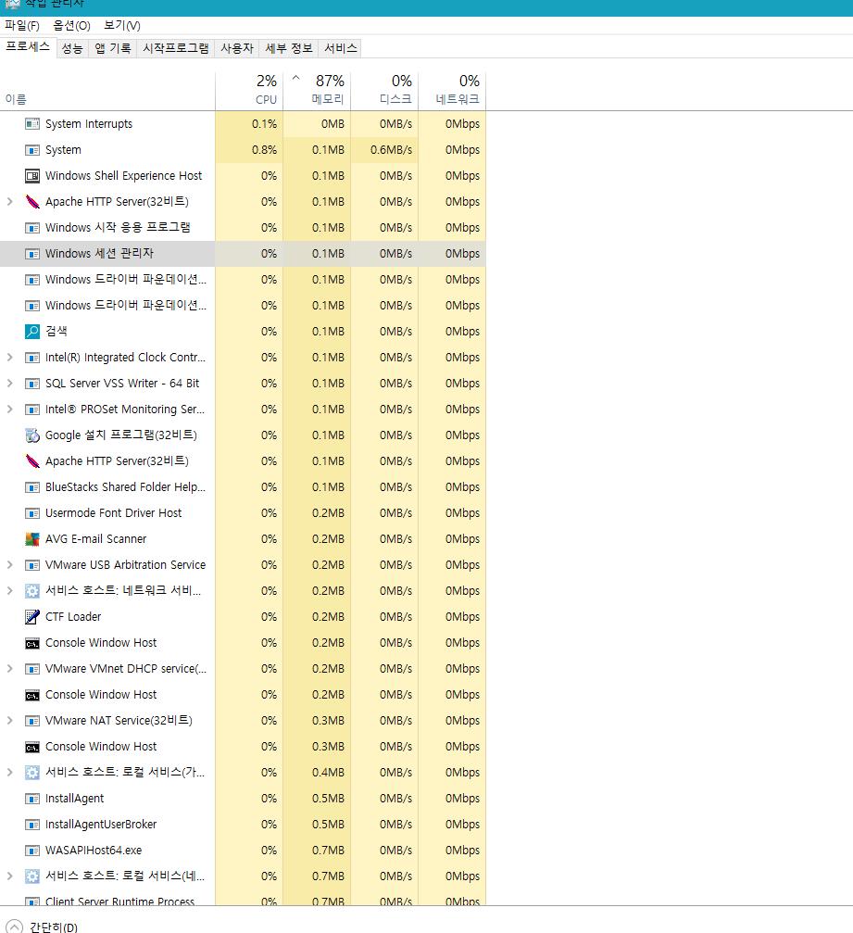Expand 서비스 호스트: 네트워크 서비스 group
The width and height of the screenshot is (853, 933).
pos(10,590)
